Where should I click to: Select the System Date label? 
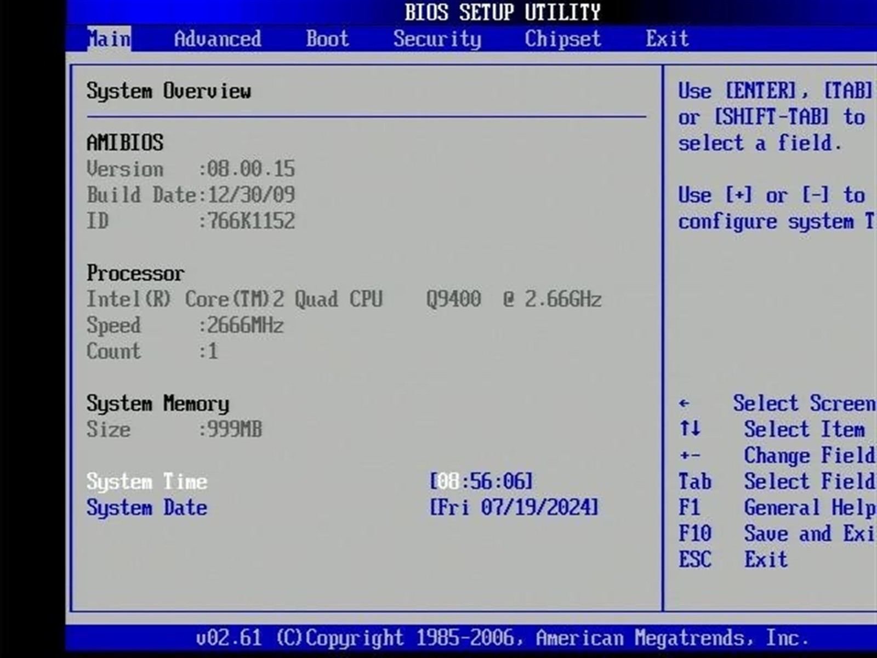click(x=147, y=508)
